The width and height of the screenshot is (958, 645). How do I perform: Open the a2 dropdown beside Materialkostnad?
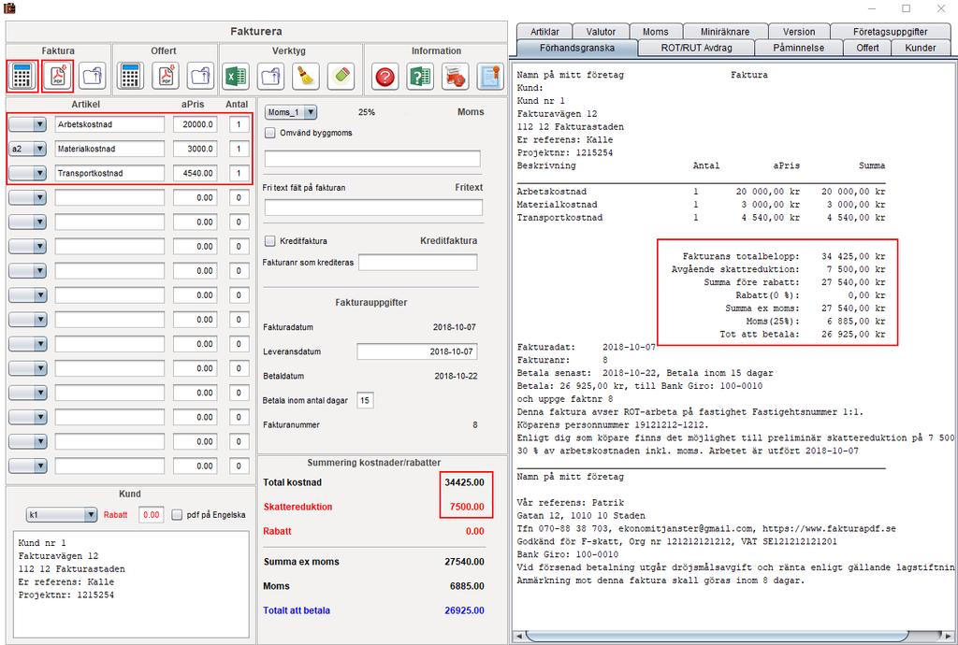click(x=27, y=149)
